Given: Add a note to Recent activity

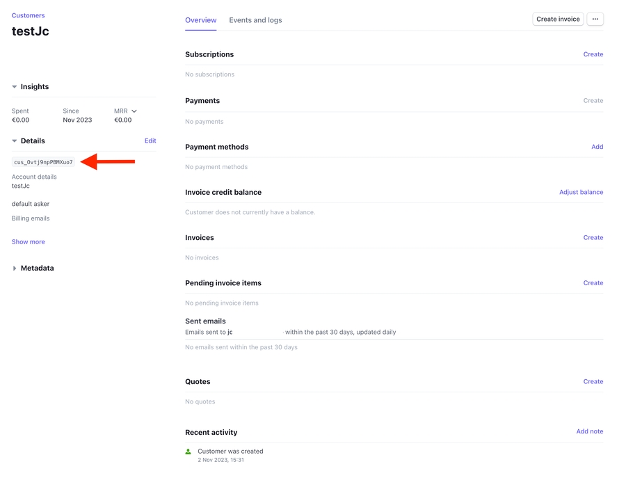Looking at the screenshot, I should pyautogui.click(x=589, y=432).
